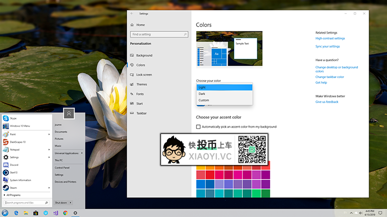Viewport: 387px width, 217px height.
Task: Open All Programs in the Start menu
Action: [14, 195]
